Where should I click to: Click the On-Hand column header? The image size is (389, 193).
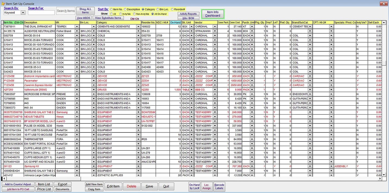(x=175, y=22)
